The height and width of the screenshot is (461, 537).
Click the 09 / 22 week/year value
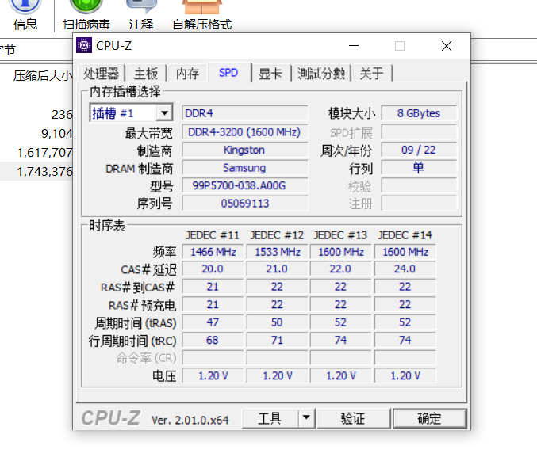(419, 150)
